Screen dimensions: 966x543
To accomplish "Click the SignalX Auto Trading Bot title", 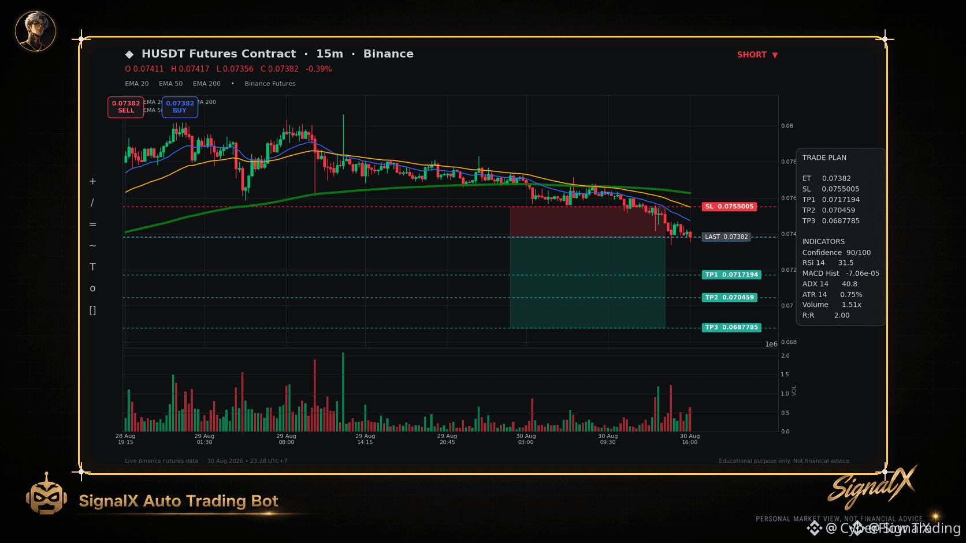I will pos(179,501).
